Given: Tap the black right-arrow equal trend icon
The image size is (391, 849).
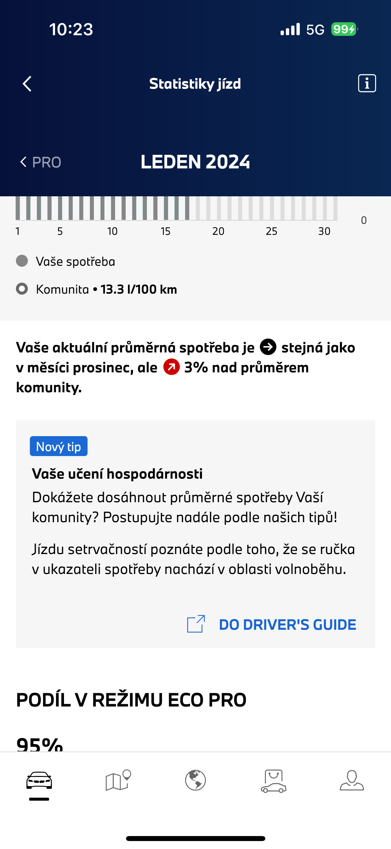Looking at the screenshot, I should click(x=268, y=347).
